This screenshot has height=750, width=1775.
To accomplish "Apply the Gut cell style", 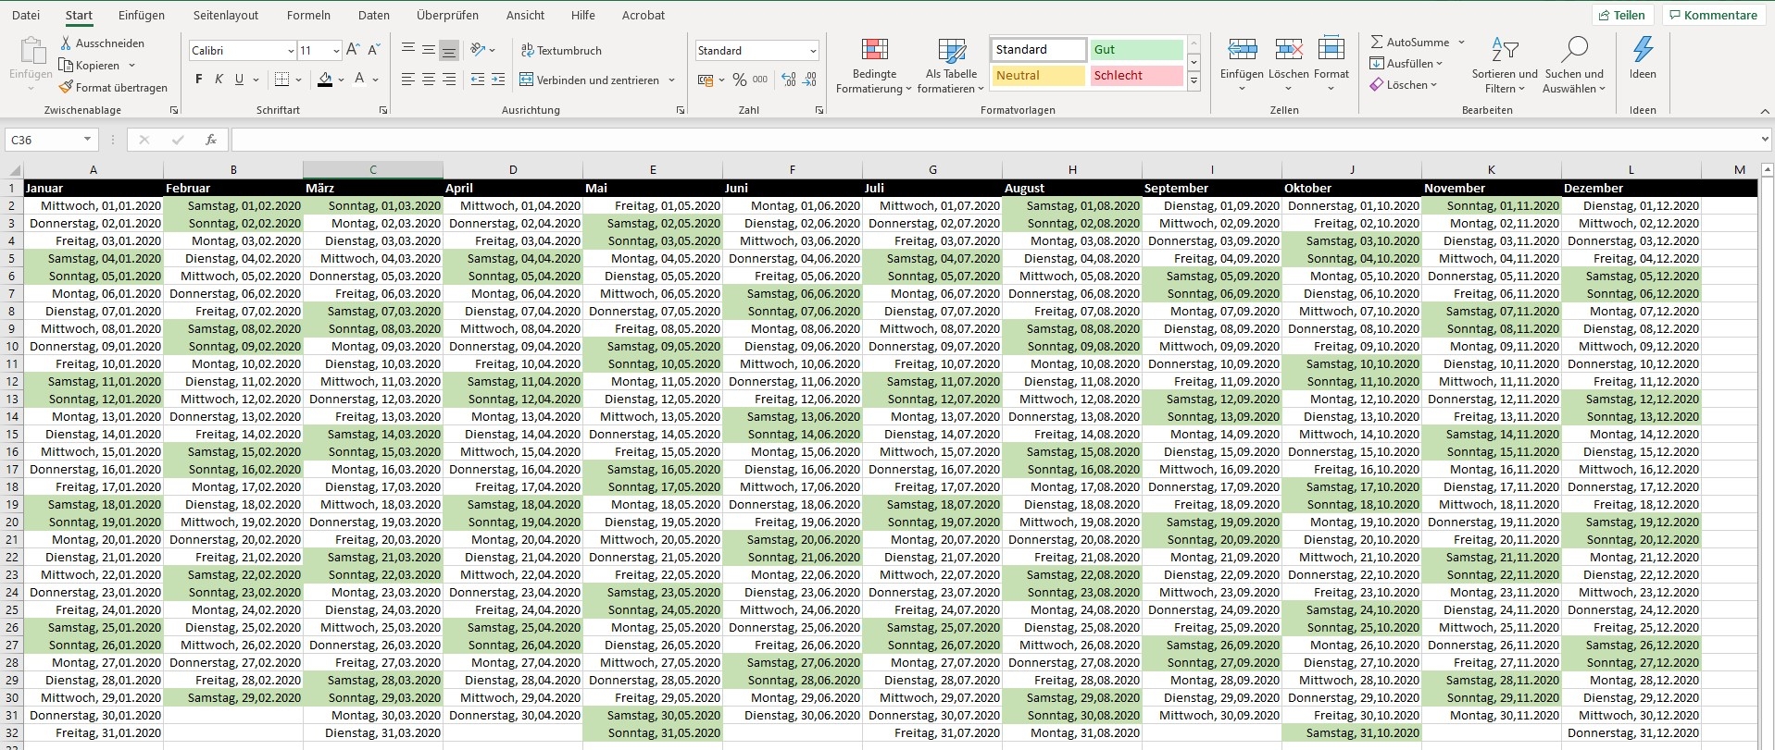I will 1136,50.
